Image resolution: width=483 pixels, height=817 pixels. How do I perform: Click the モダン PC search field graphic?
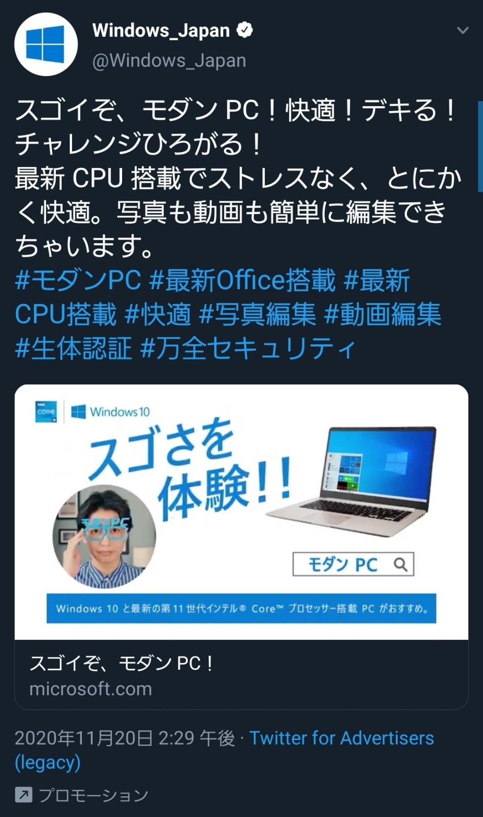pos(353,564)
